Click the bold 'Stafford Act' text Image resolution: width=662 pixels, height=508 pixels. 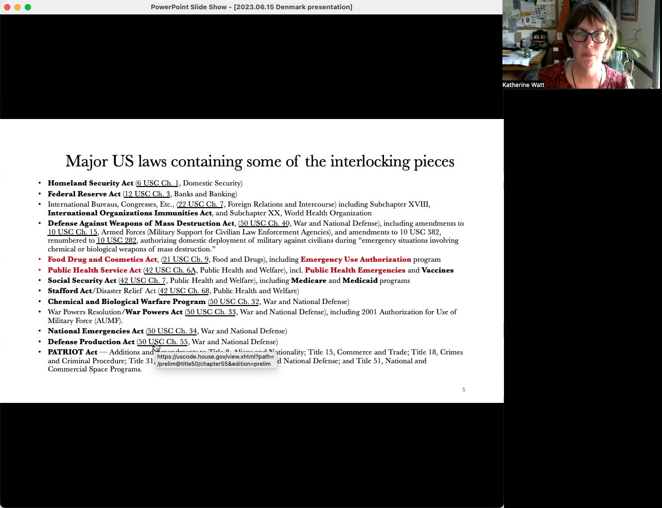pyautogui.click(x=70, y=291)
